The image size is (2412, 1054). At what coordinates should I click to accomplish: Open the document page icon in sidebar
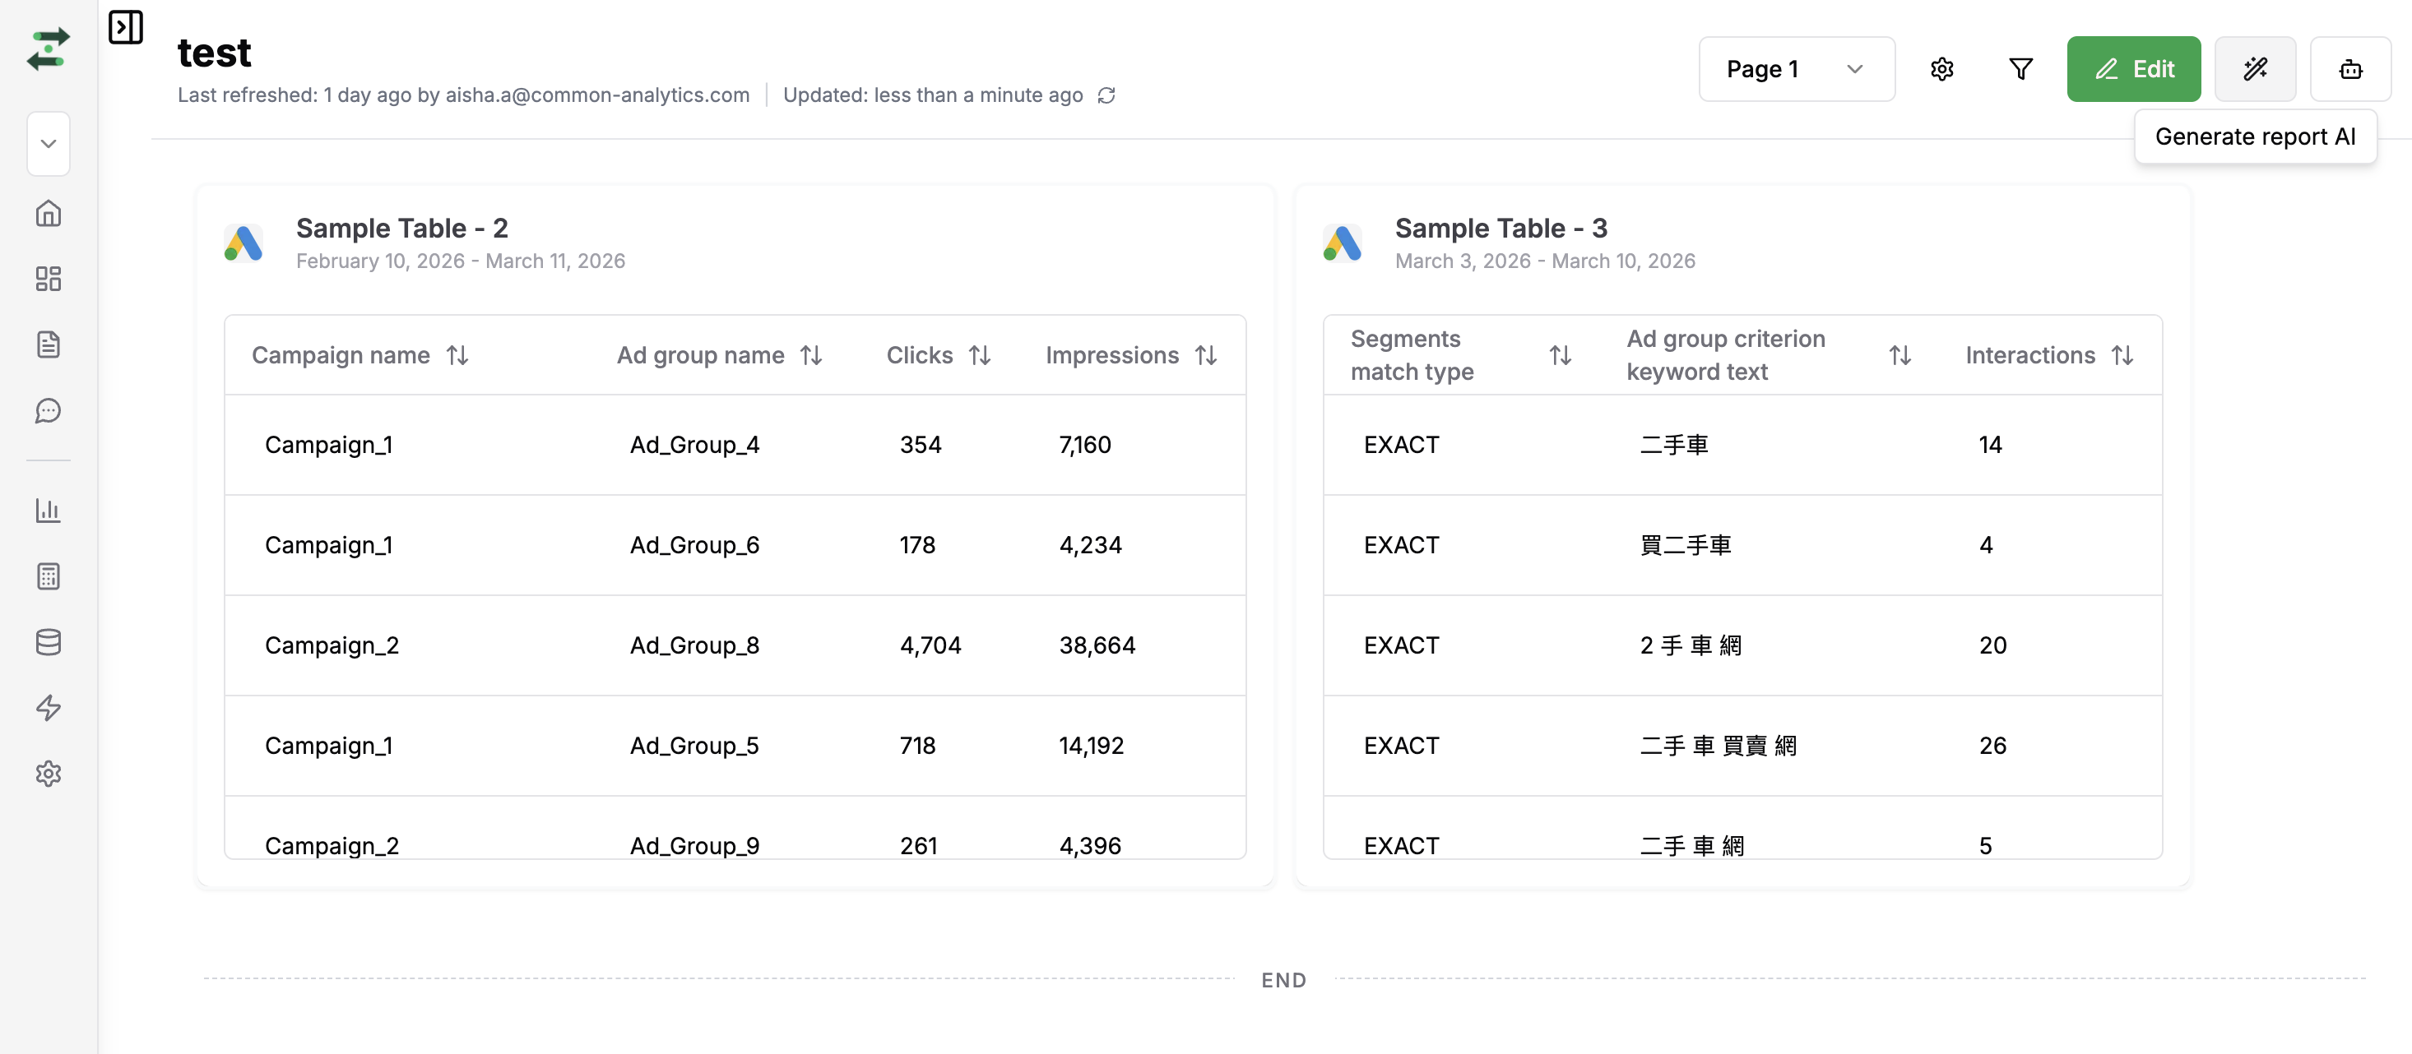point(49,344)
